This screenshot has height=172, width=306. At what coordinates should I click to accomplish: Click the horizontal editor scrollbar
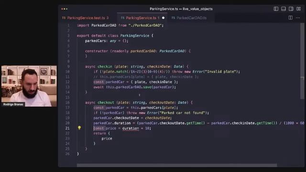coord(176,165)
